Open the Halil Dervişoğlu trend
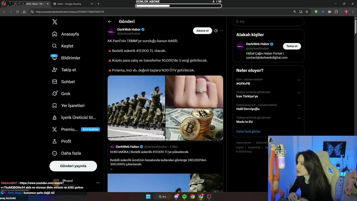The height and width of the screenshot is (201, 357). point(248,109)
